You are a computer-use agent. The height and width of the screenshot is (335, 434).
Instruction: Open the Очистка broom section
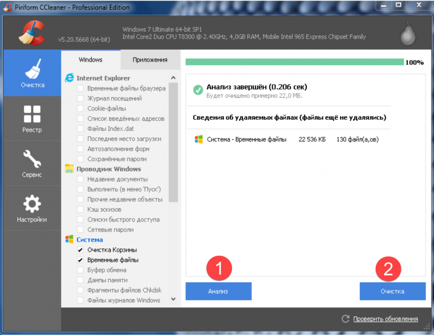tap(32, 73)
